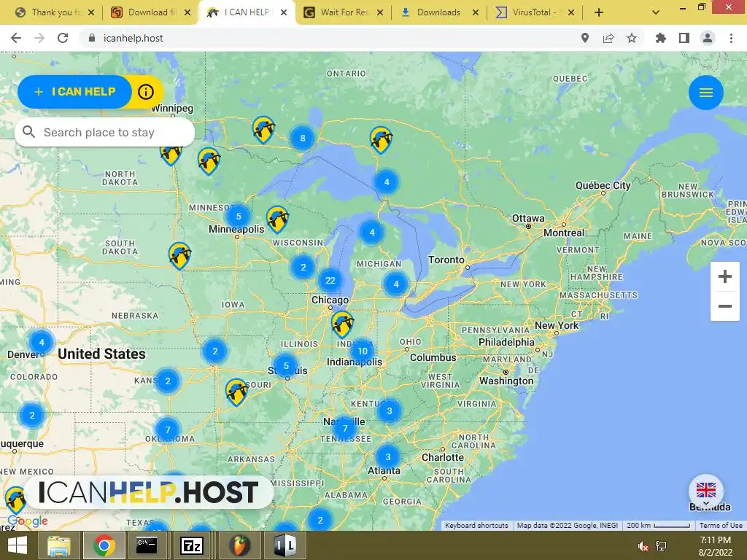Open Keyboard shortcuts on the map

coord(476,525)
